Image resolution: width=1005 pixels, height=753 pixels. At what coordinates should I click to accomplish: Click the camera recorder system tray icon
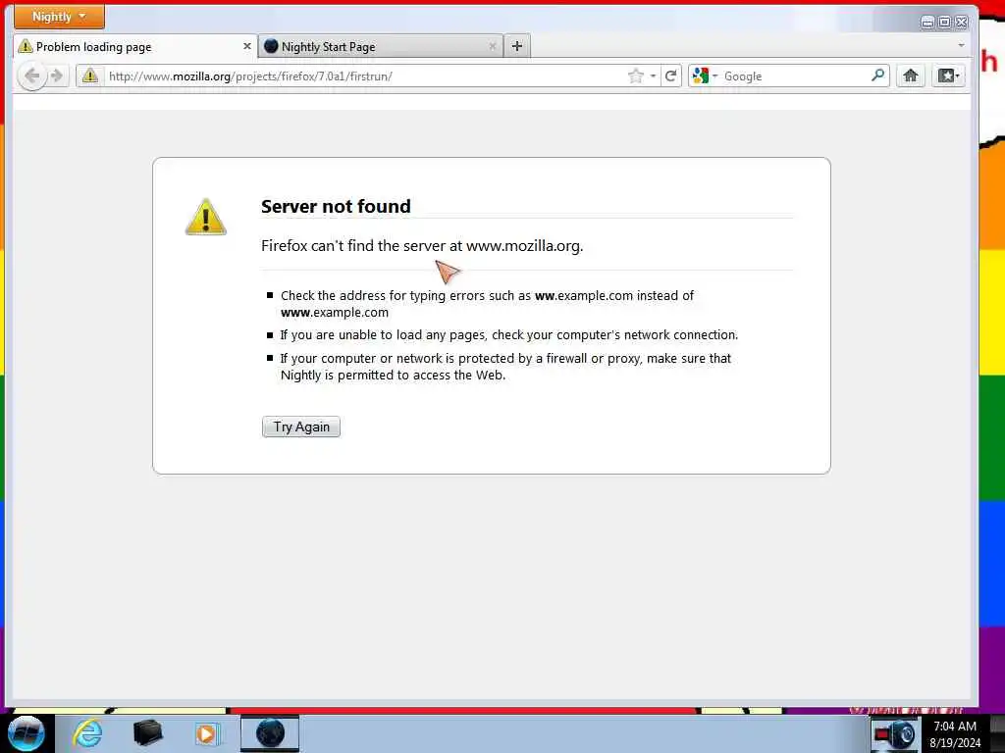(895, 733)
